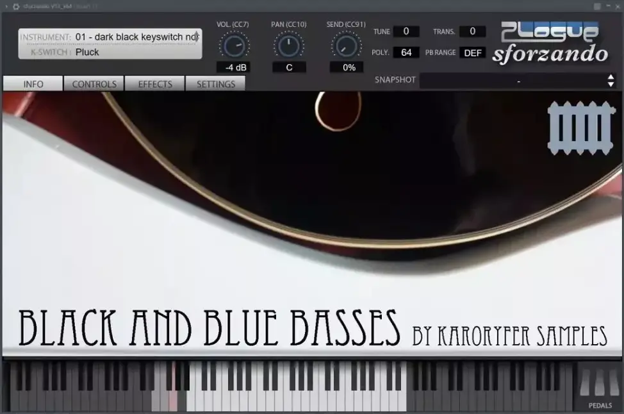Screen dimensions: 624x414
Task: Click the plugin window menu icon in title bar
Action: point(597,6)
